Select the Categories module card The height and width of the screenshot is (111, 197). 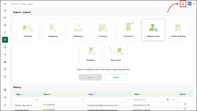(x=53, y=30)
